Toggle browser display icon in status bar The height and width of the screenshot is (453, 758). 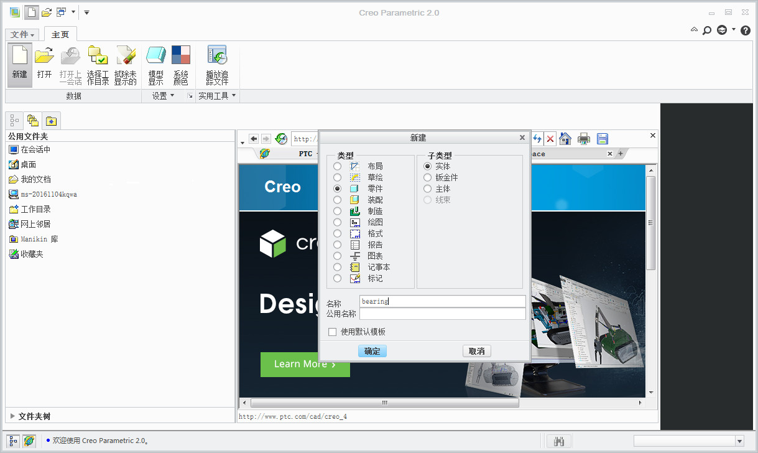point(29,441)
